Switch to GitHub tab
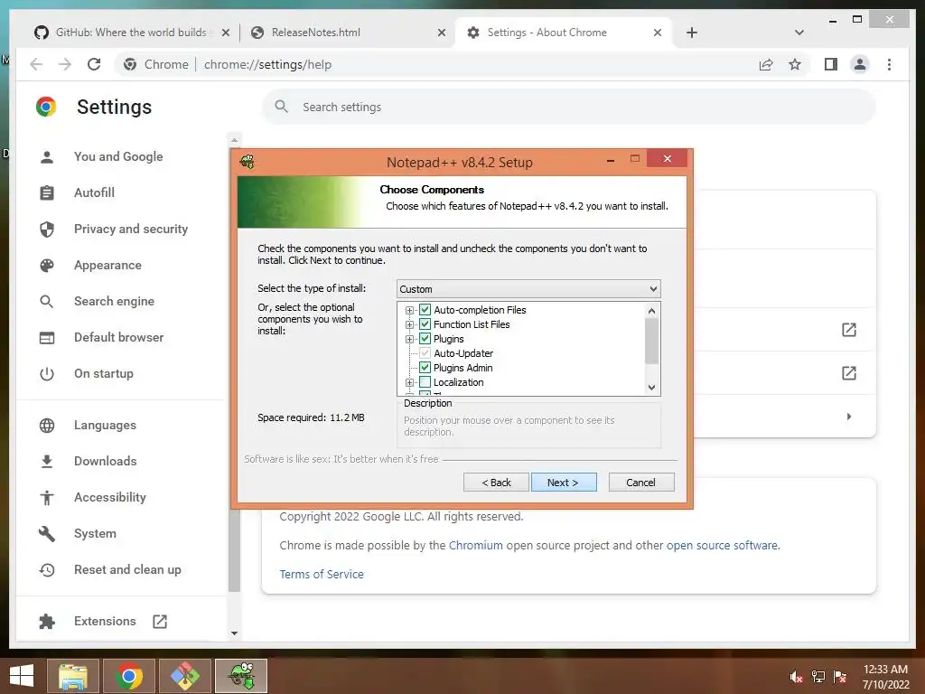The image size is (925, 694). tap(132, 33)
